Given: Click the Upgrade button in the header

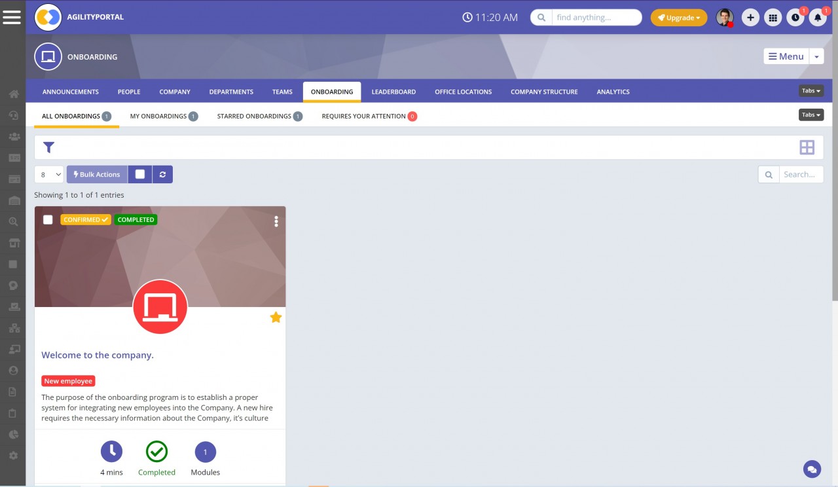Looking at the screenshot, I should pos(679,18).
